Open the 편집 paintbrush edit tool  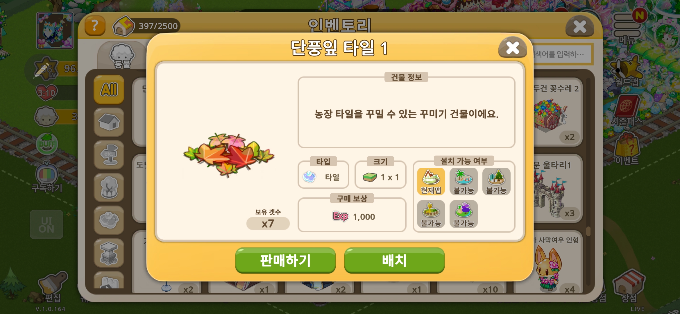(53, 286)
